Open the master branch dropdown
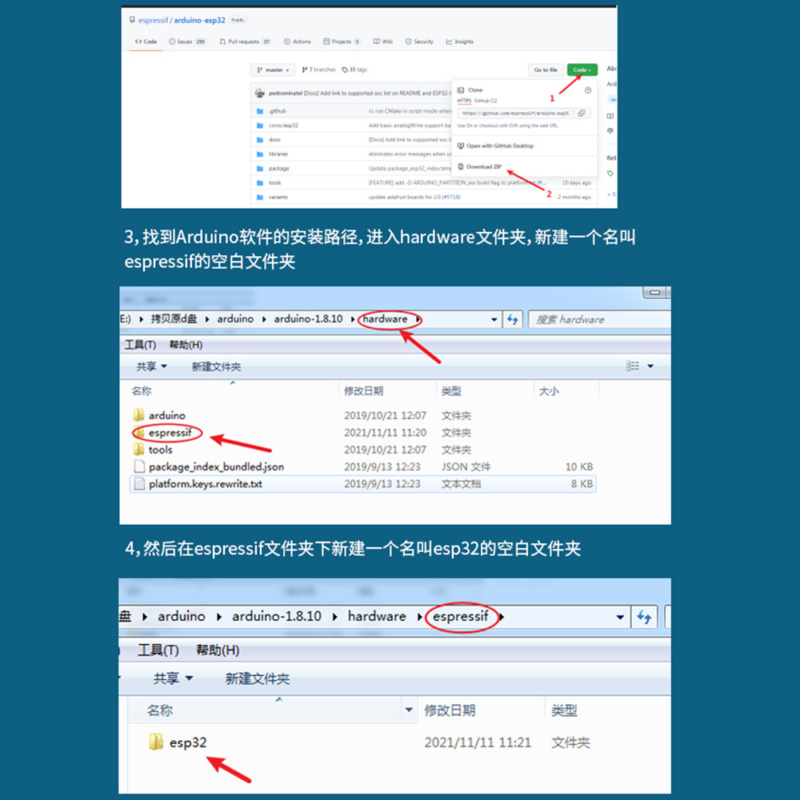The image size is (800, 800). [273, 70]
